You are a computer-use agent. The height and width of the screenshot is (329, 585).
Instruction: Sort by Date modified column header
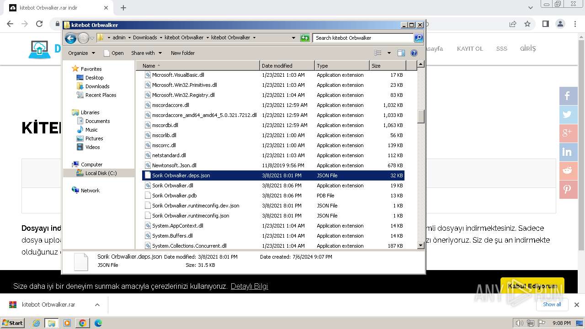point(287,66)
